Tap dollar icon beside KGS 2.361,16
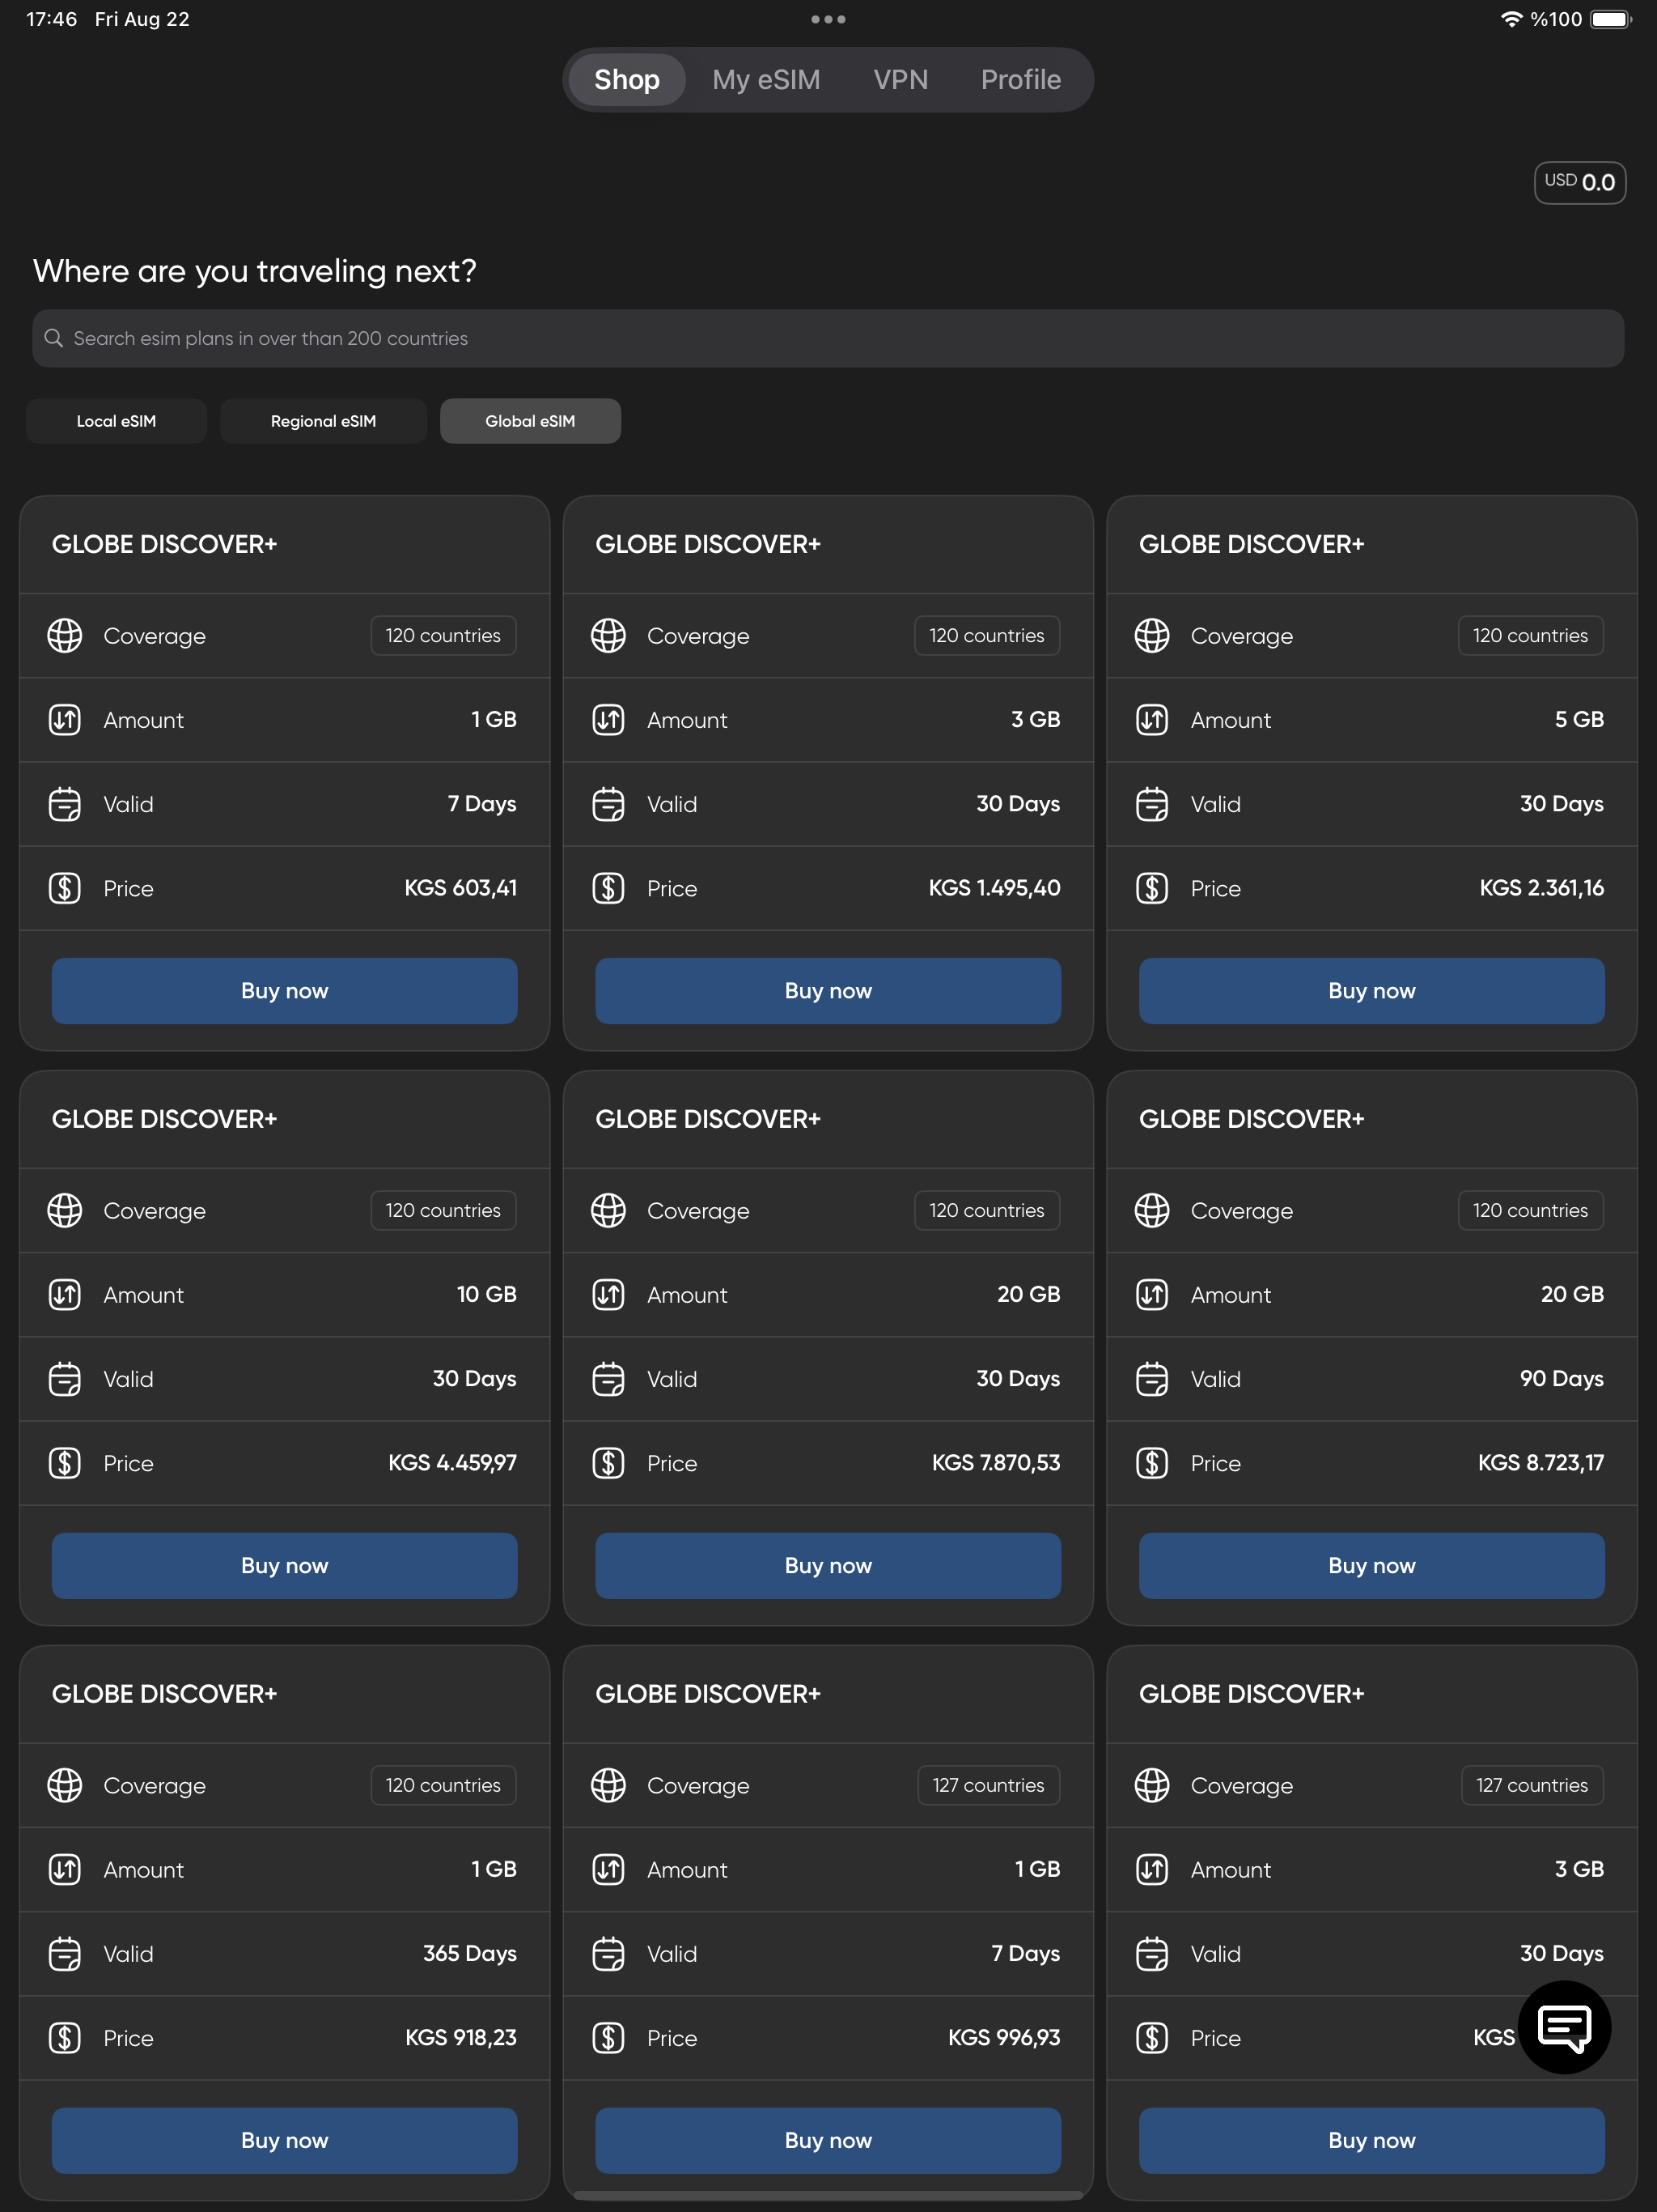The height and width of the screenshot is (2212, 1657). [1152, 888]
